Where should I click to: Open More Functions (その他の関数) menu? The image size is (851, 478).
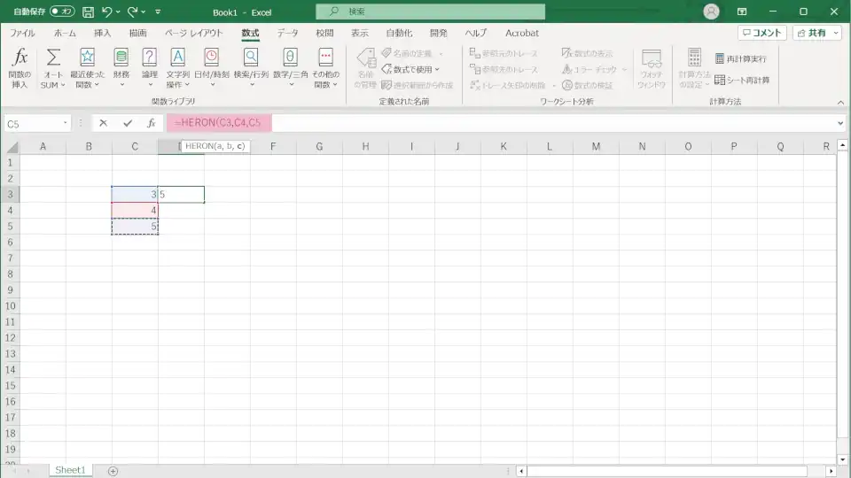click(325, 68)
